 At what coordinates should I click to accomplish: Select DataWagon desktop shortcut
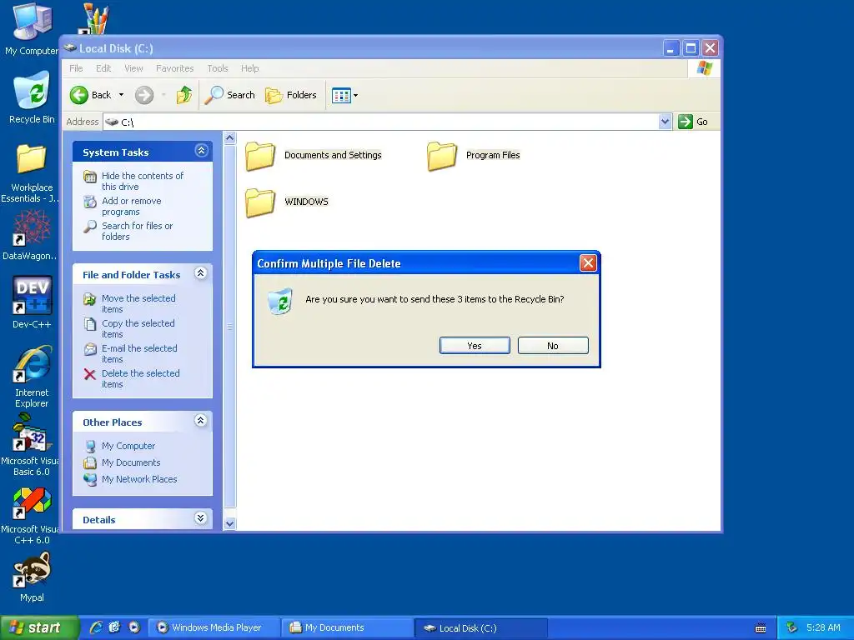pos(33,227)
